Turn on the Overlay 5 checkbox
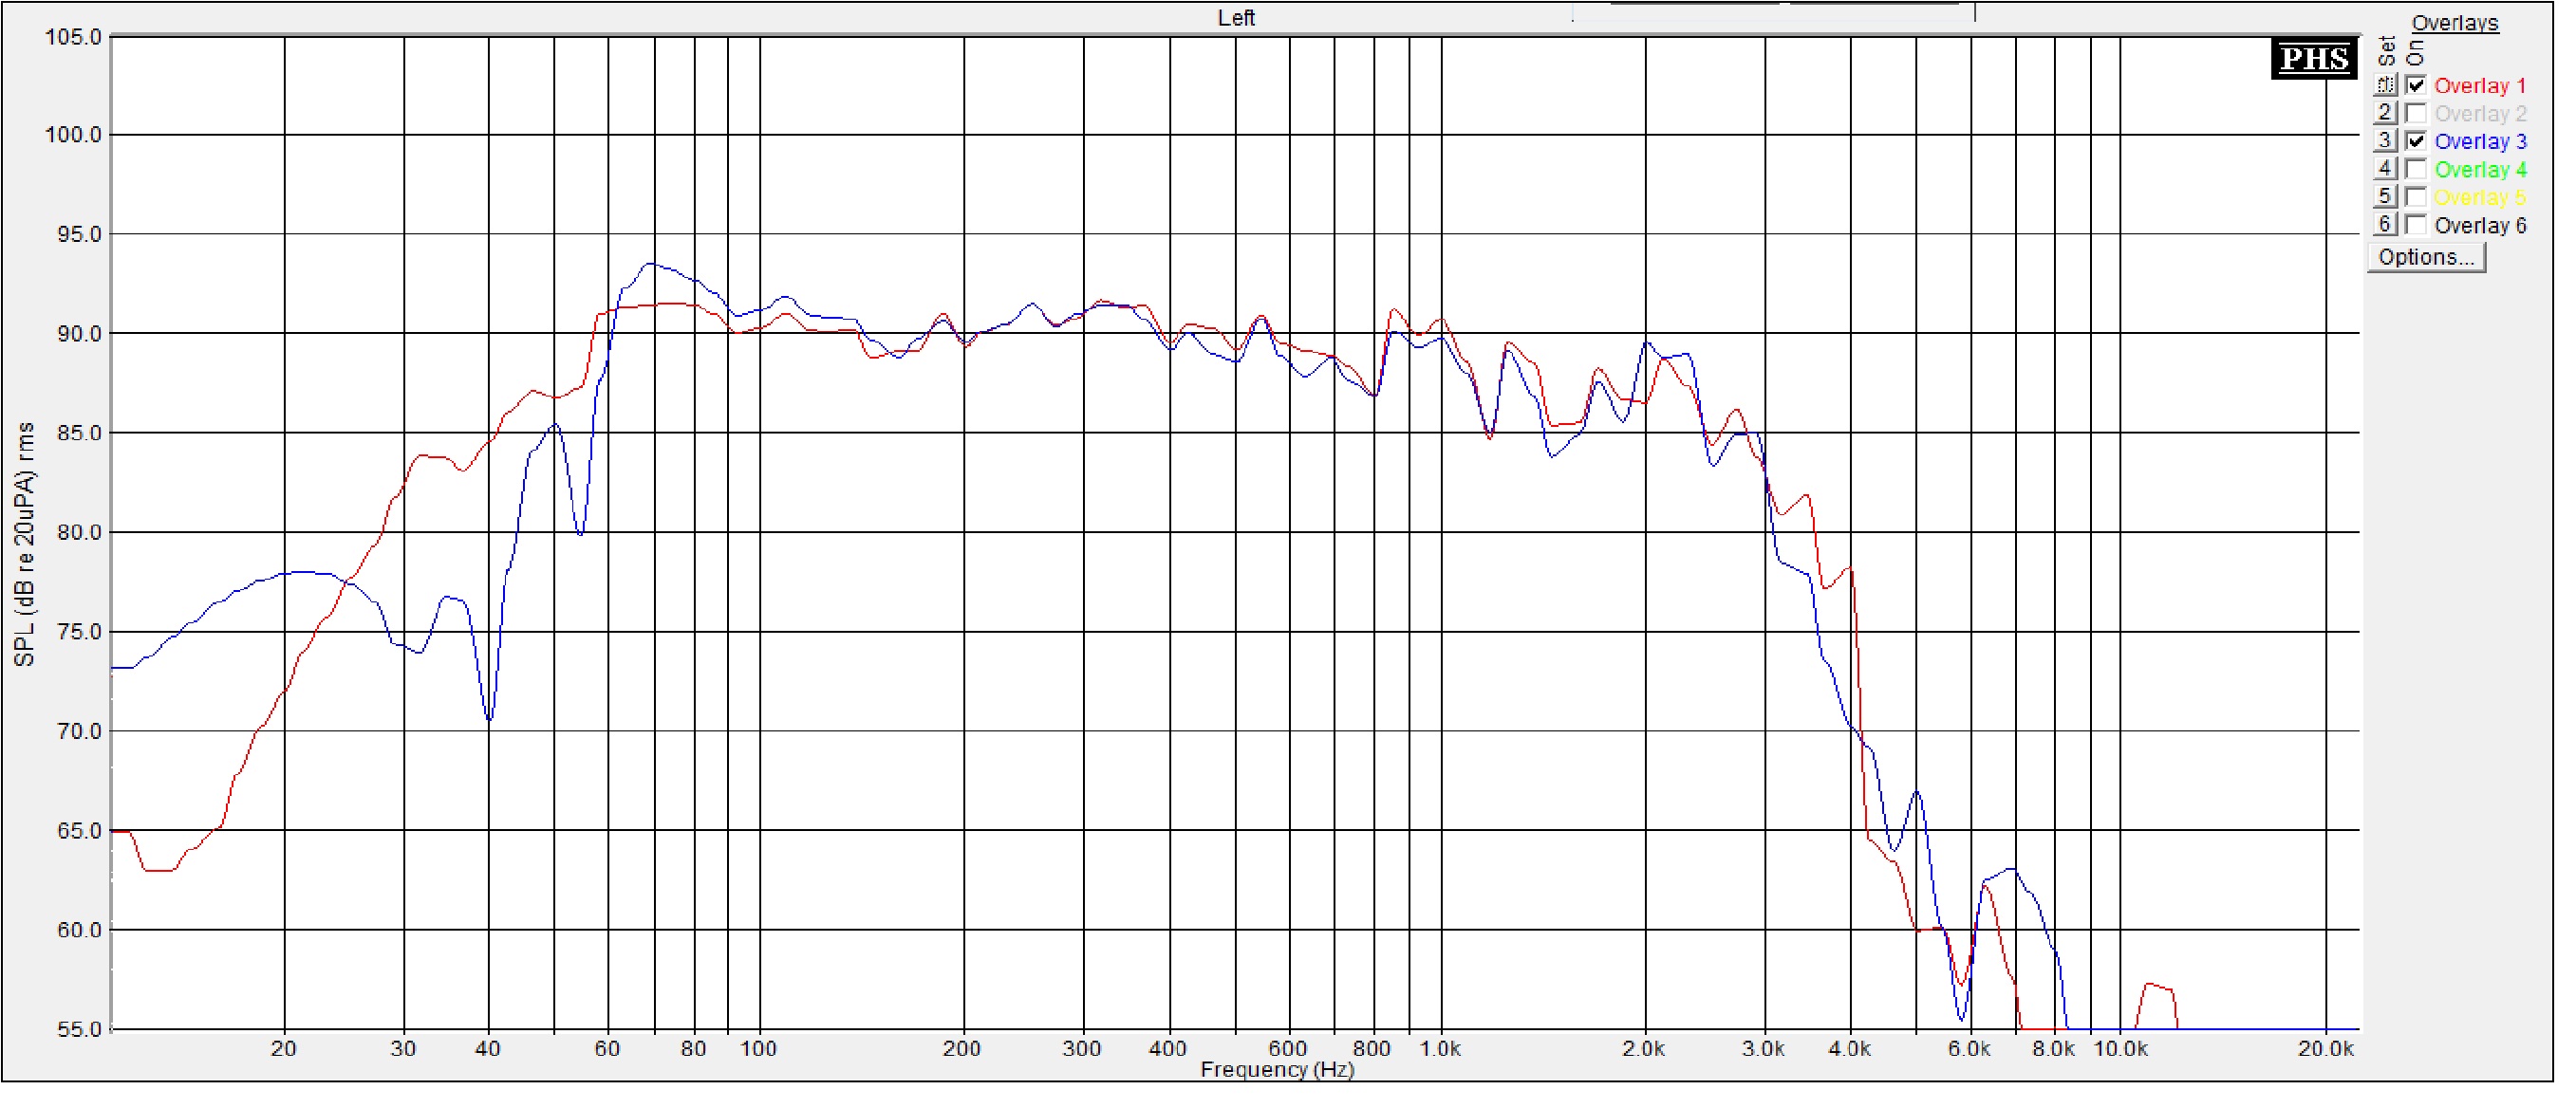Screen dimensions: 2576x1108 [2416, 196]
